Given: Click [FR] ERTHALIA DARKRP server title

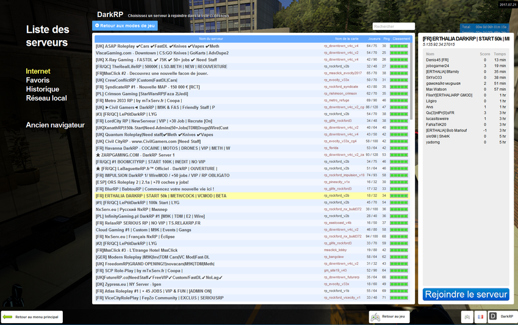Looking at the screenshot, I should click(x=466, y=39).
